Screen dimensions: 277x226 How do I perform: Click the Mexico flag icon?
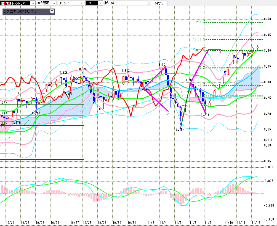[2, 3]
